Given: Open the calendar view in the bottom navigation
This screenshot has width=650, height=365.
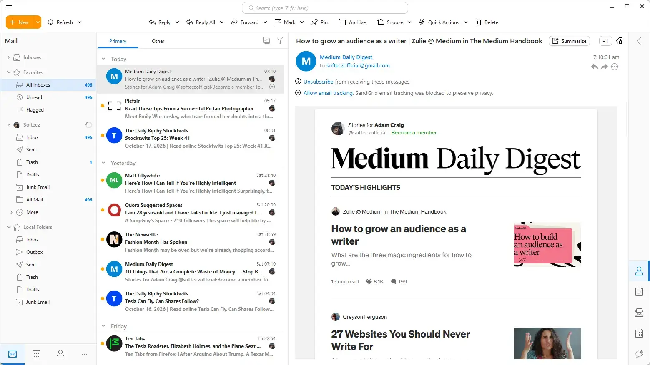Looking at the screenshot, I should pos(36,354).
